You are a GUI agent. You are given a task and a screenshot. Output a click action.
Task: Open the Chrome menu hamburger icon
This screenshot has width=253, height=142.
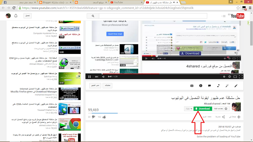coord(250,8)
